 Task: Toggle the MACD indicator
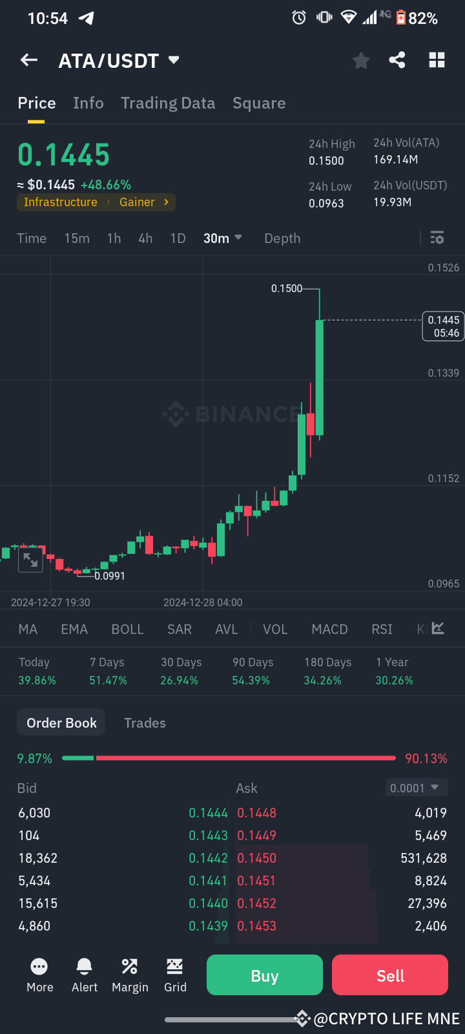coord(329,629)
